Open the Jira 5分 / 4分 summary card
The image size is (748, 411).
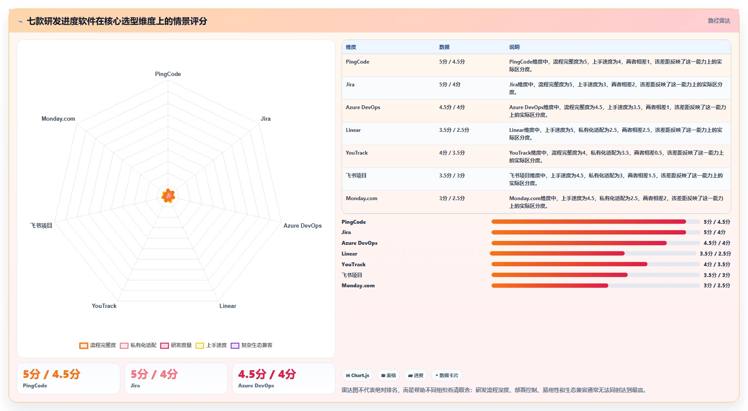click(176, 378)
